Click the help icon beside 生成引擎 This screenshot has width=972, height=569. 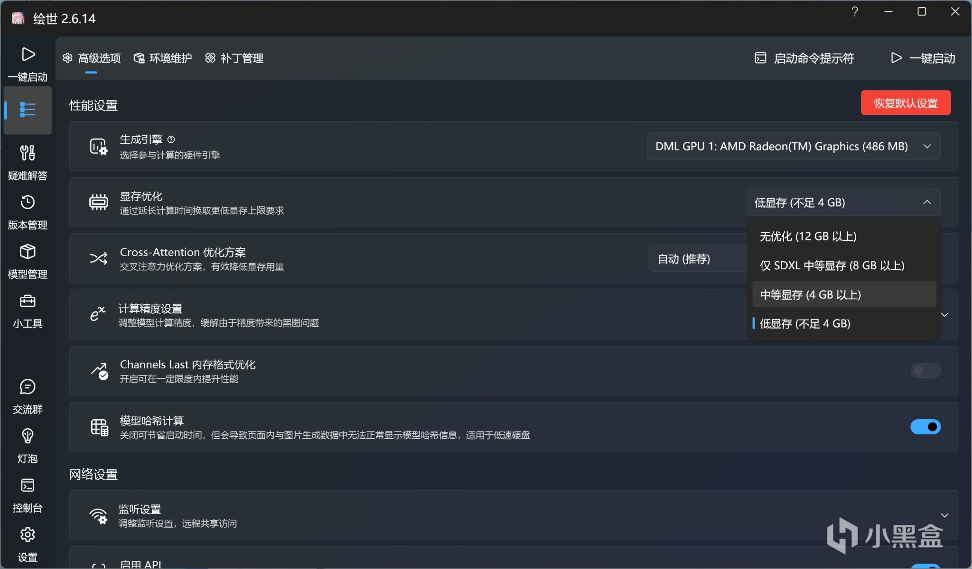[x=171, y=139]
